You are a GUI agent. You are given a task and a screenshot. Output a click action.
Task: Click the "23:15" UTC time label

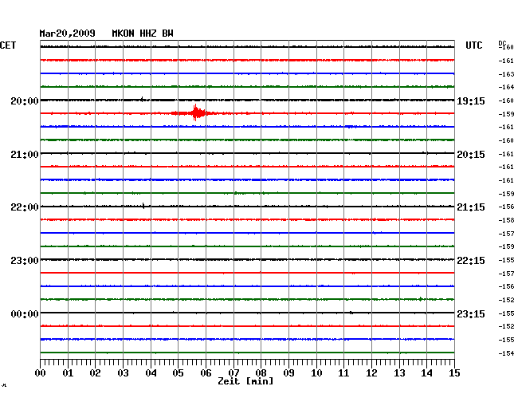point(471,314)
